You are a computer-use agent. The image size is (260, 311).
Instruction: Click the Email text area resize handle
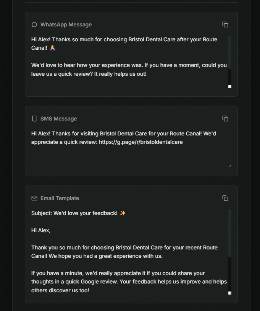(x=230, y=293)
